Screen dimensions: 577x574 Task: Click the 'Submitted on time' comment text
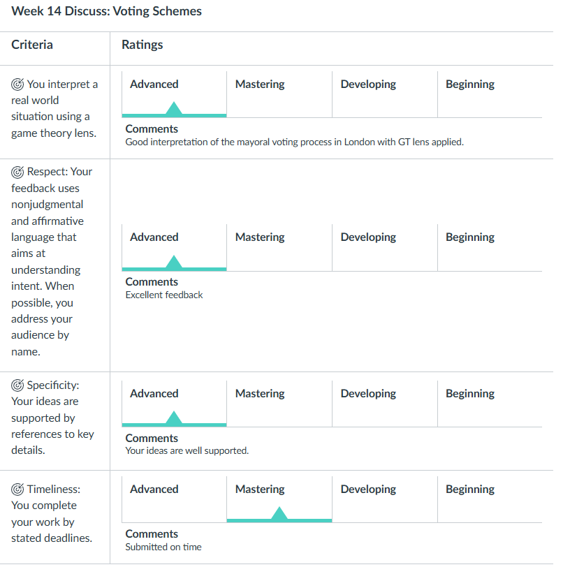click(163, 547)
